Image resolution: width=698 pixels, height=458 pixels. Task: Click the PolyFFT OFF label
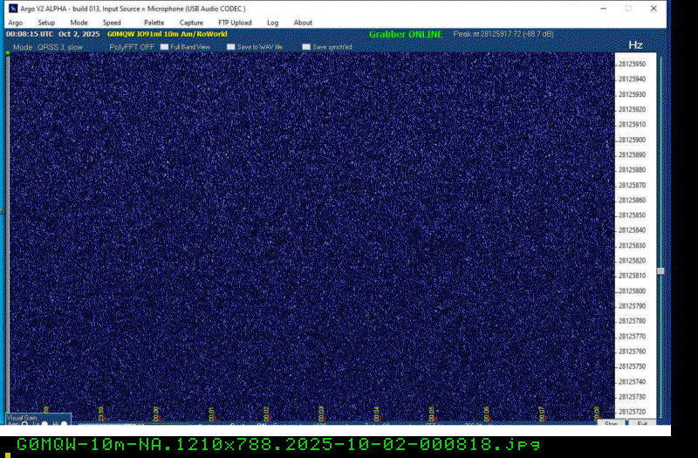131,47
